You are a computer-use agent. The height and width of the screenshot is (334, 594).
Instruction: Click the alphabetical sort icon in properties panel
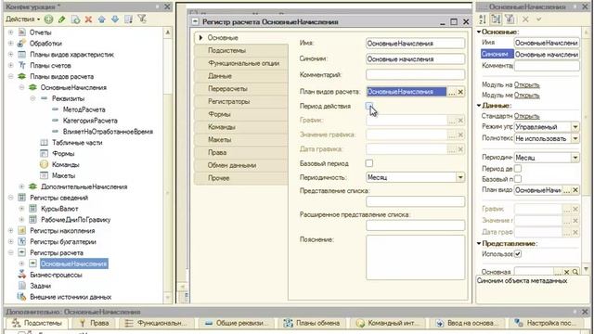(483, 19)
